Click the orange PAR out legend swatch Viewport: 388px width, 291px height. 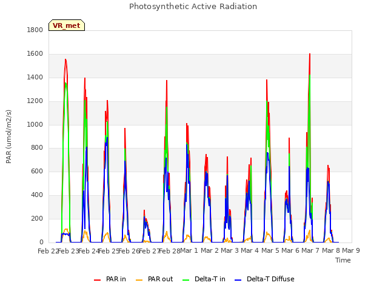(x=139, y=279)
